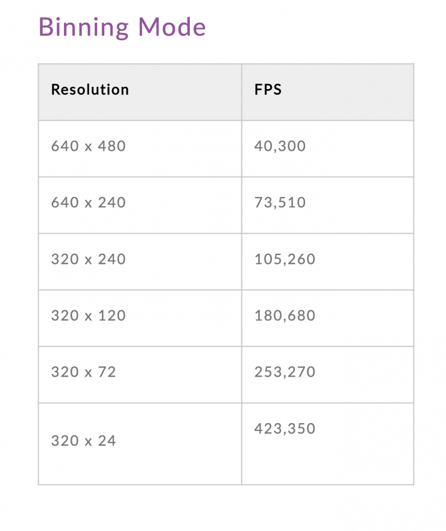Select the 40,300 FPS value
The width and height of the screenshot is (446, 531).
(x=280, y=146)
